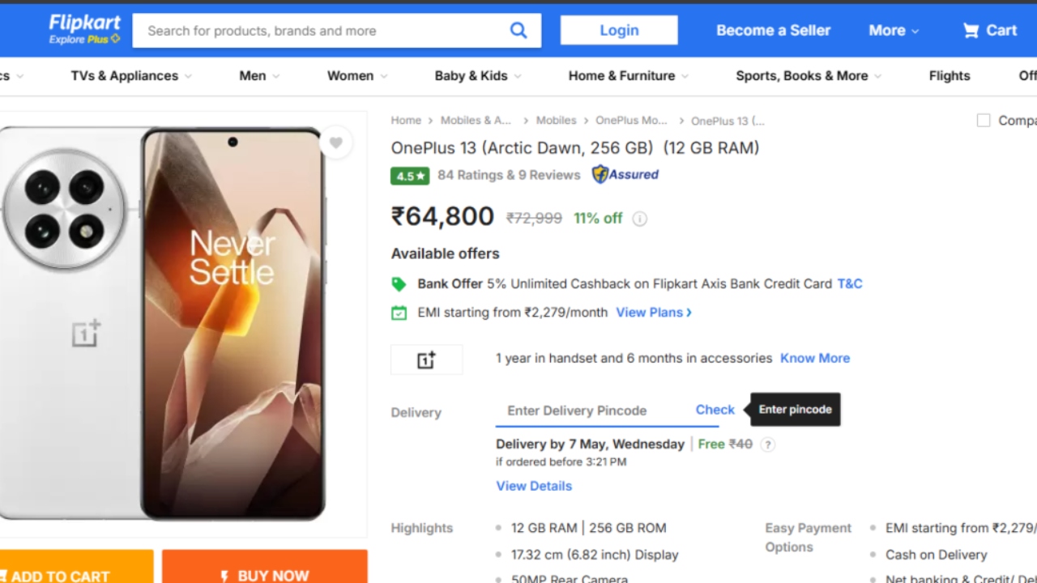Click the OnePlus brand logo box

pos(426,360)
